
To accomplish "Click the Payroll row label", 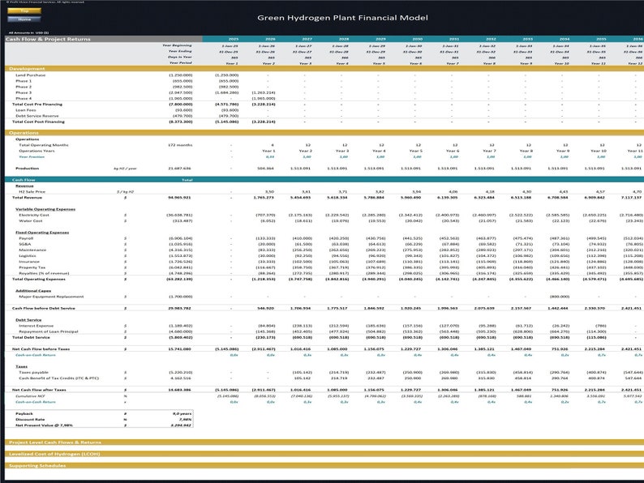I will [x=26, y=238].
